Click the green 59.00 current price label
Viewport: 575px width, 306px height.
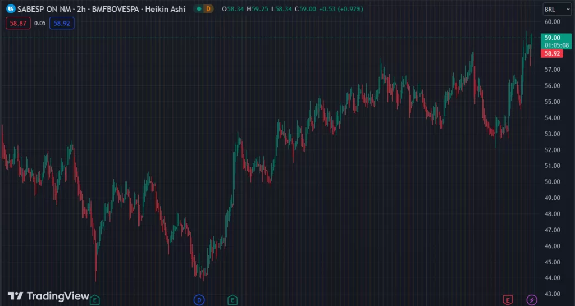553,38
